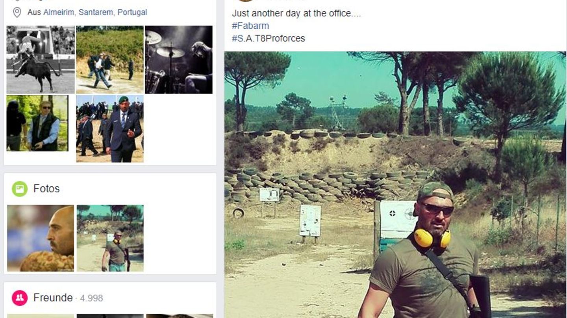Click the location pin icon
Screen dimensions: 567x318
(x=17, y=13)
